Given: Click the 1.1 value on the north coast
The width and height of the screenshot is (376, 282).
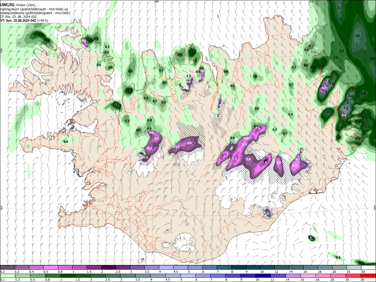Looking at the screenshot, I should click(180, 55).
